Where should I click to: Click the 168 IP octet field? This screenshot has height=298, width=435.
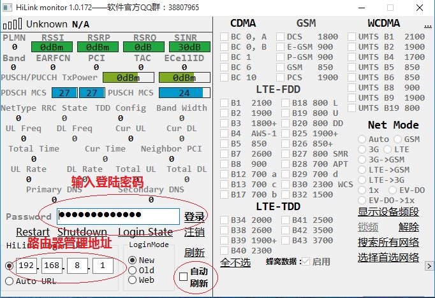(52, 266)
